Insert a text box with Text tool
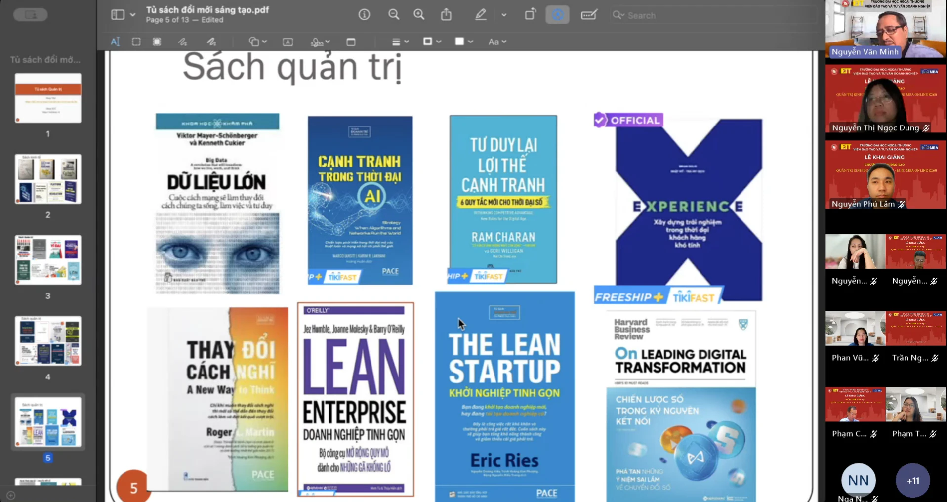The image size is (947, 502). point(288,42)
